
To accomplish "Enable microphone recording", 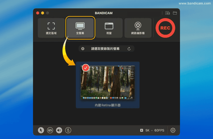I will [68, 130].
